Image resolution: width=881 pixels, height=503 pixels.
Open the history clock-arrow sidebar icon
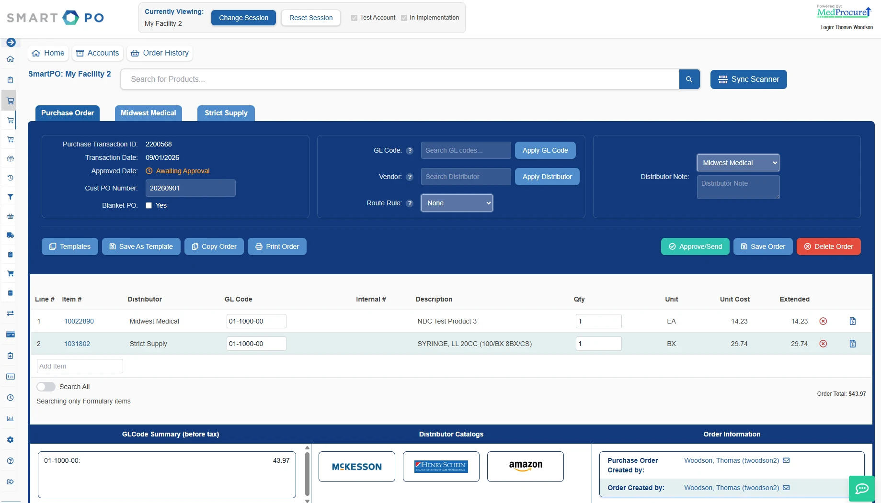tap(10, 178)
